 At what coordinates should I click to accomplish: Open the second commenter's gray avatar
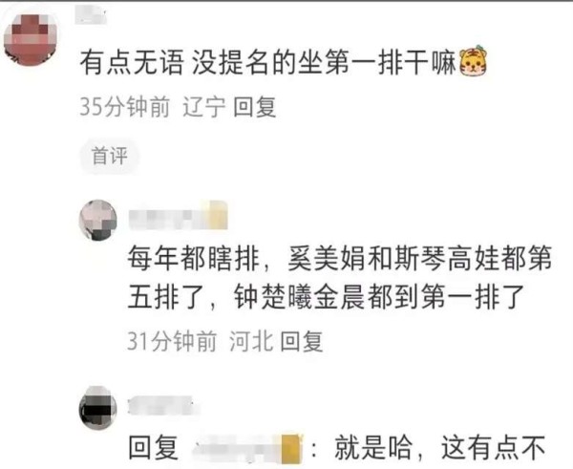point(98,220)
